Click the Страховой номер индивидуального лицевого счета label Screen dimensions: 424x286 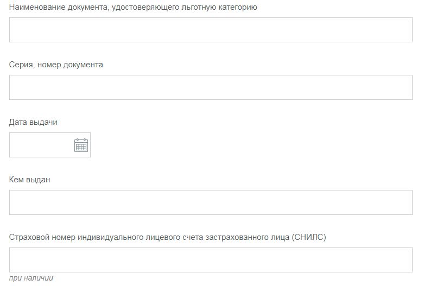pyautogui.click(x=168, y=237)
